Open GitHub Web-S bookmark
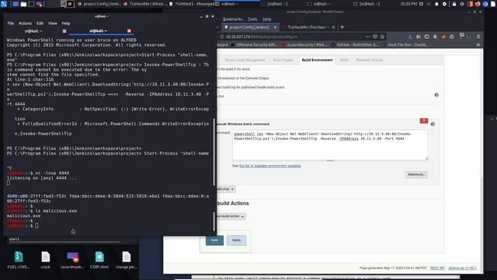The height and width of the screenshot is (280, 497). [x=355, y=45]
